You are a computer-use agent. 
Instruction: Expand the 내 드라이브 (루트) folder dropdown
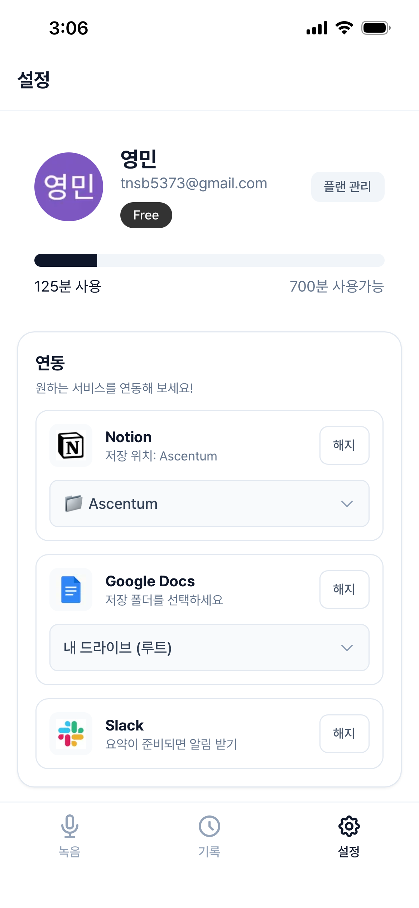tap(209, 648)
